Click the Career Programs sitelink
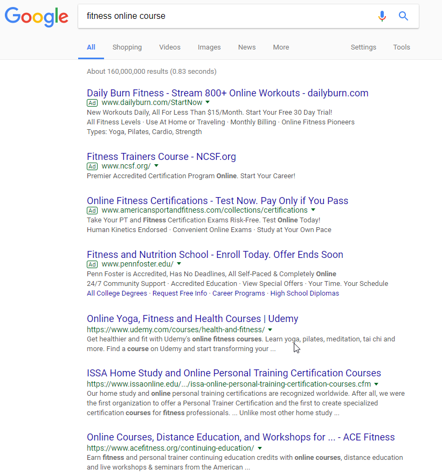This screenshot has height=476, width=442. (x=239, y=293)
